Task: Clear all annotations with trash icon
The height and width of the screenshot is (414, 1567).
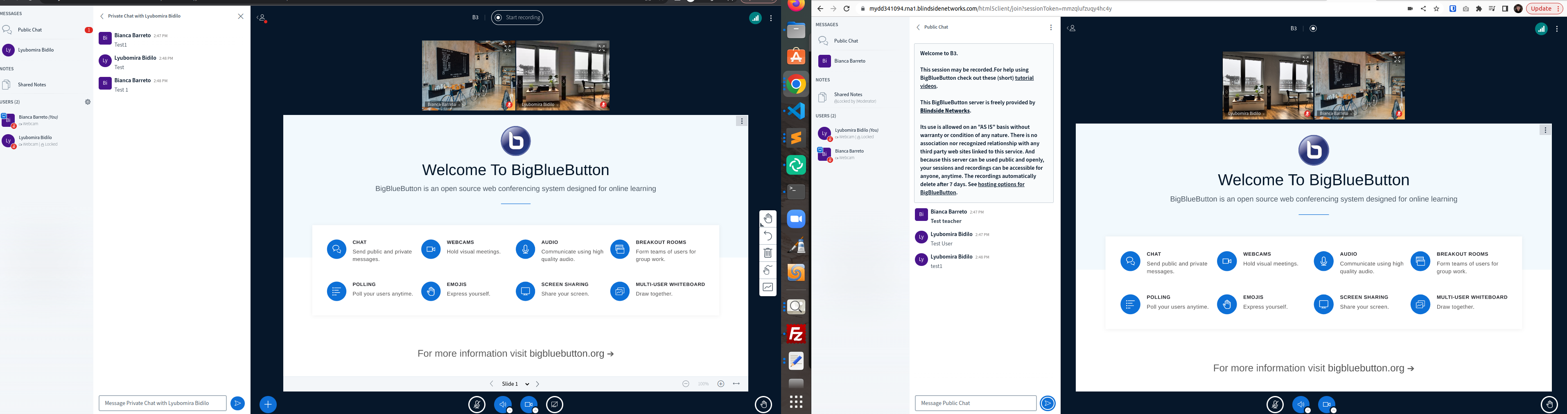Action: pyautogui.click(x=768, y=253)
